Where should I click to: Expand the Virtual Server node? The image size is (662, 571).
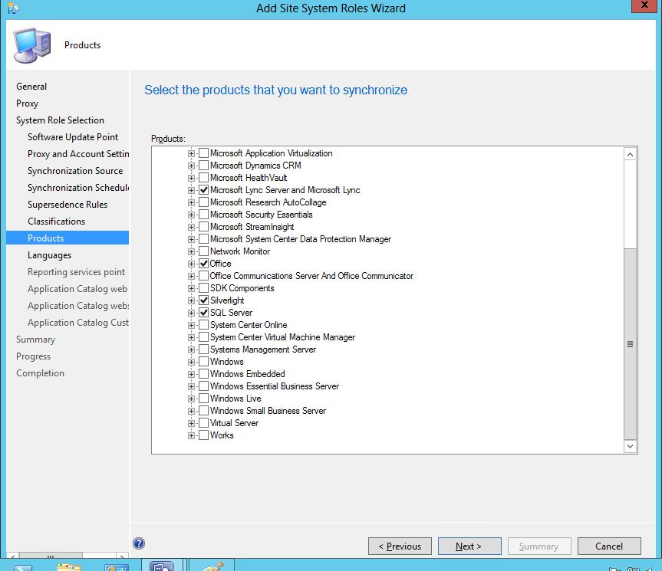click(x=191, y=423)
